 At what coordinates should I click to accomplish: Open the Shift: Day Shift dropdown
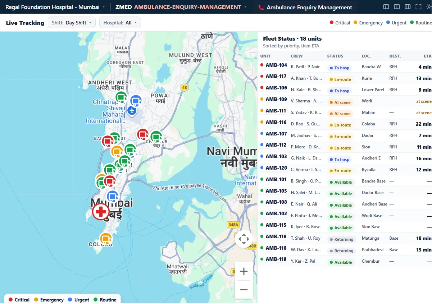72,23
